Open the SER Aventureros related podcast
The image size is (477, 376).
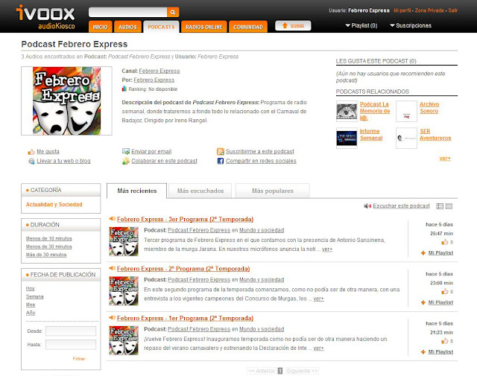coord(435,135)
